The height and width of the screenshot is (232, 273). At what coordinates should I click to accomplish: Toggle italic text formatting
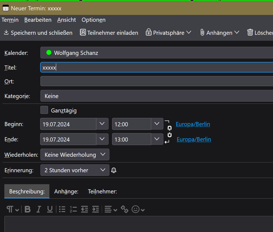[39, 209]
